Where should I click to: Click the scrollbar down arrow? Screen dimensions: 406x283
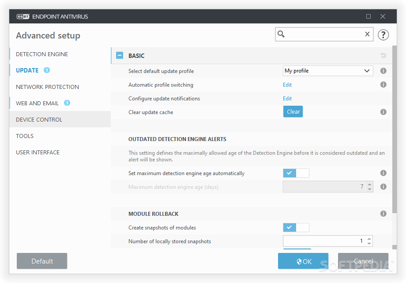coord(395,247)
